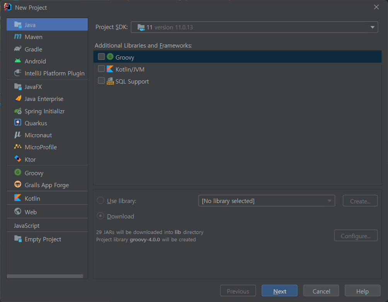Click the IntelliJ IDEA logo in title bar
Screen dimensions: 388x302
point(8,7)
